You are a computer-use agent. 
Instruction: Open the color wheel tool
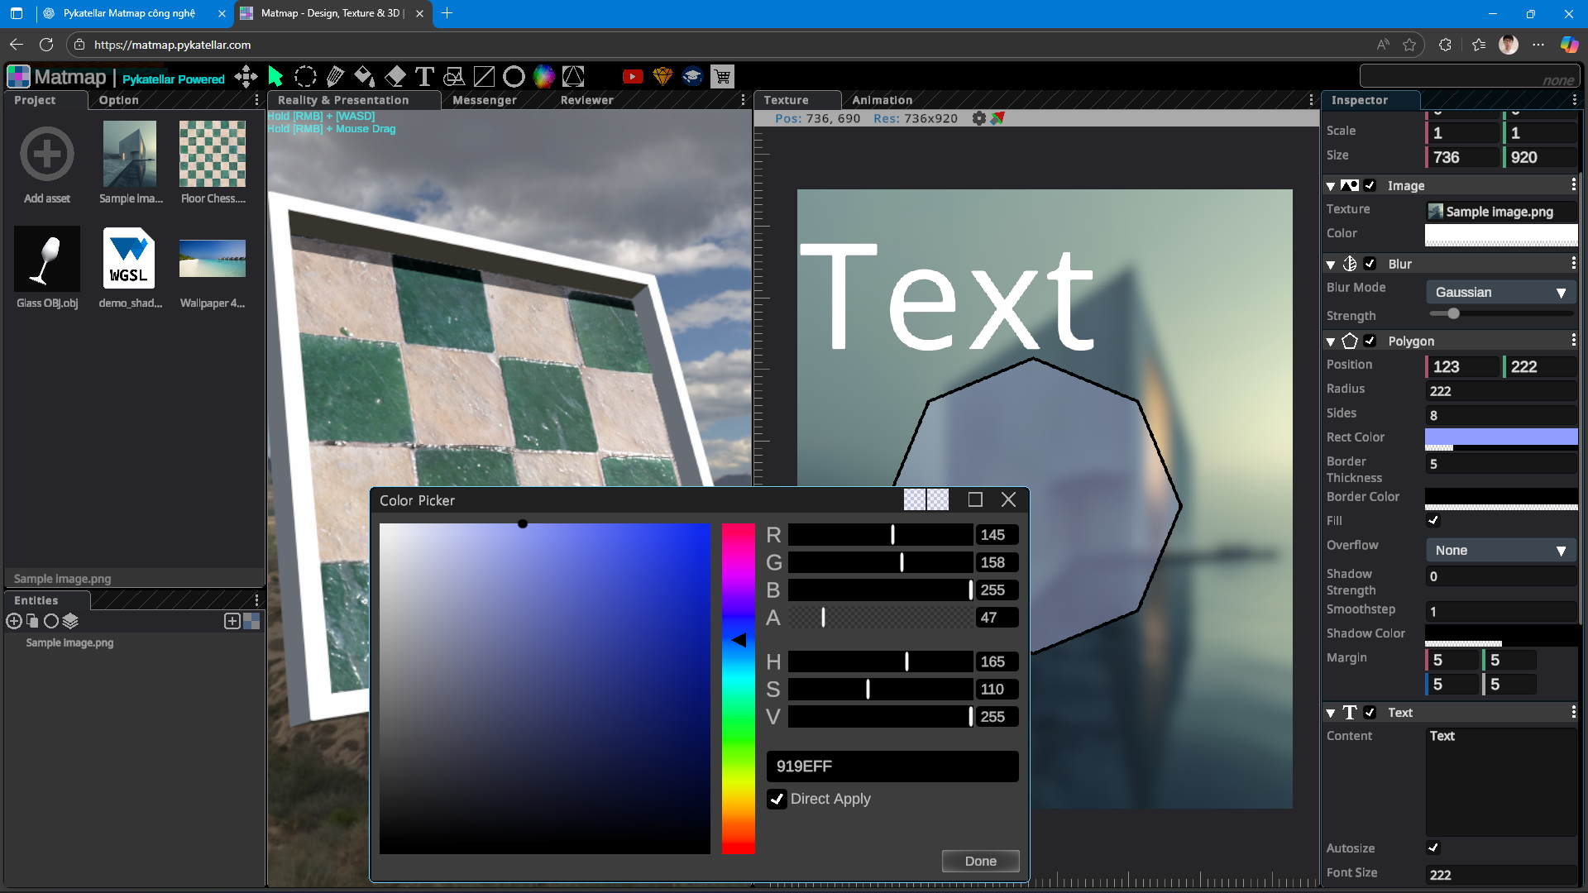543,77
